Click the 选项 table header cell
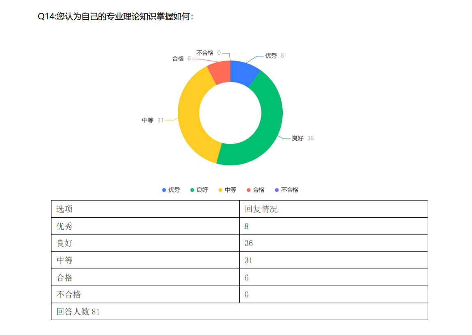This screenshot has width=472, height=335. pos(145,209)
